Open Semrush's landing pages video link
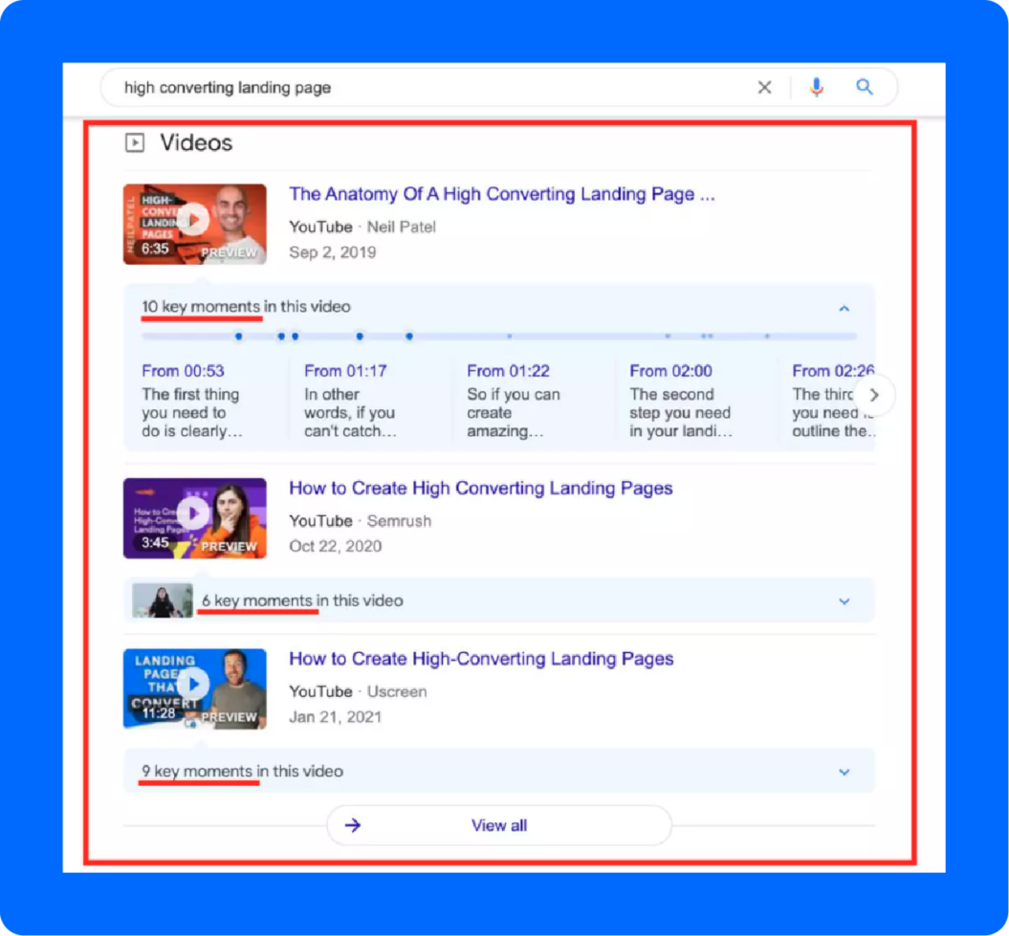The image size is (1009, 936). click(482, 488)
